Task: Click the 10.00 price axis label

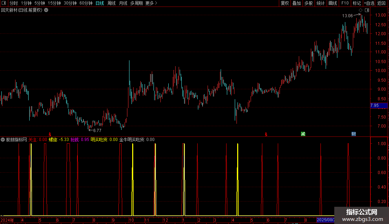Action: 380,71
